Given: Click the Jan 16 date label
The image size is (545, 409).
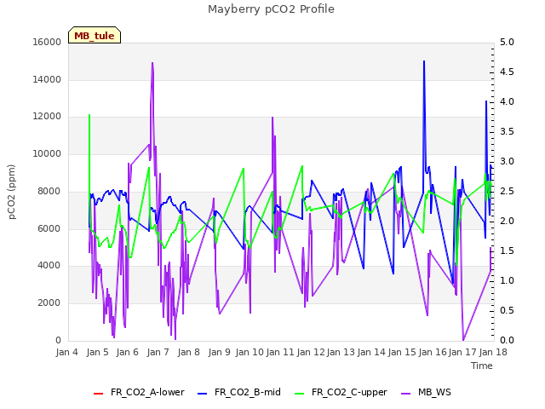Looking at the screenshot, I should click(x=433, y=352).
